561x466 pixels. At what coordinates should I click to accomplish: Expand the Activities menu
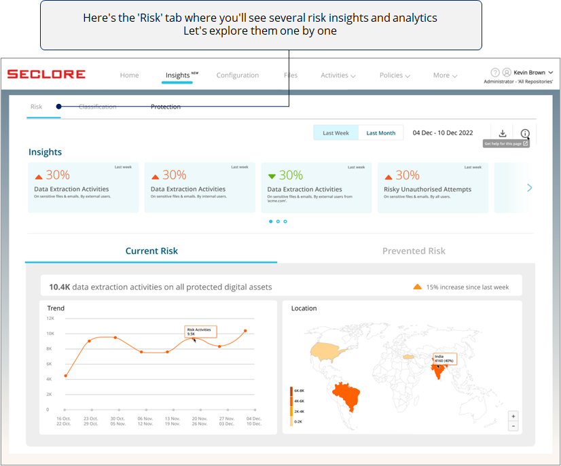point(338,75)
